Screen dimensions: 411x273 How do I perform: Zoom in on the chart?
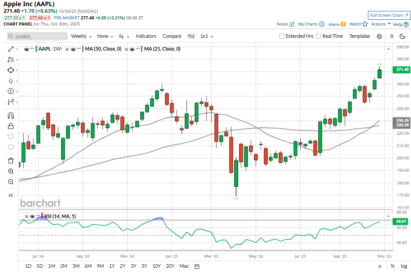(11, 171)
